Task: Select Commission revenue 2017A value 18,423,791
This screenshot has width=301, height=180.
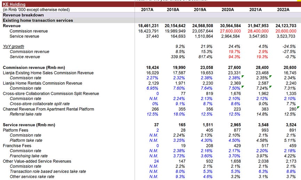Action: point(148,31)
